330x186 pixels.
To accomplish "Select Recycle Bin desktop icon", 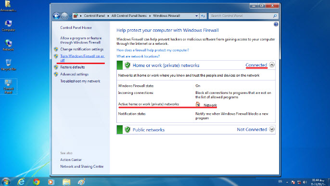I will point(8,65).
